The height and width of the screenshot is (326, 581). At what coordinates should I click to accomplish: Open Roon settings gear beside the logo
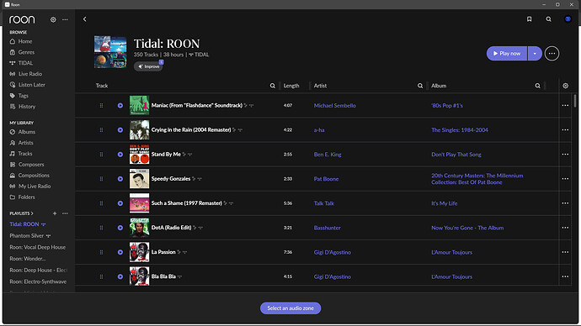pos(53,19)
